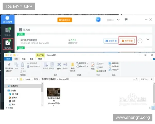Click the Move to icon
This screenshot has height=124, width=155.
click(46, 65)
